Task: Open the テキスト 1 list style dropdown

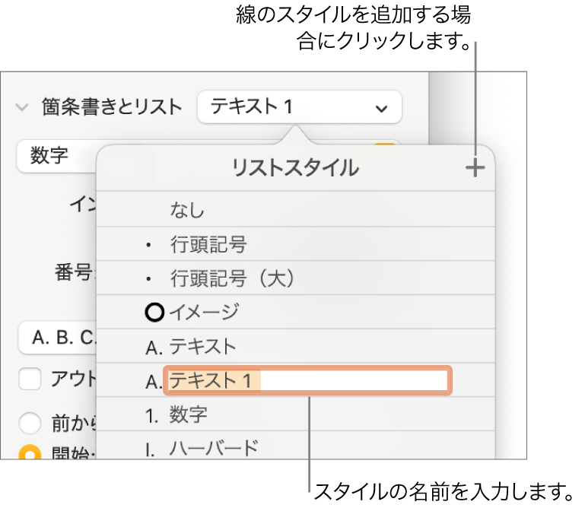Action: 300,106
